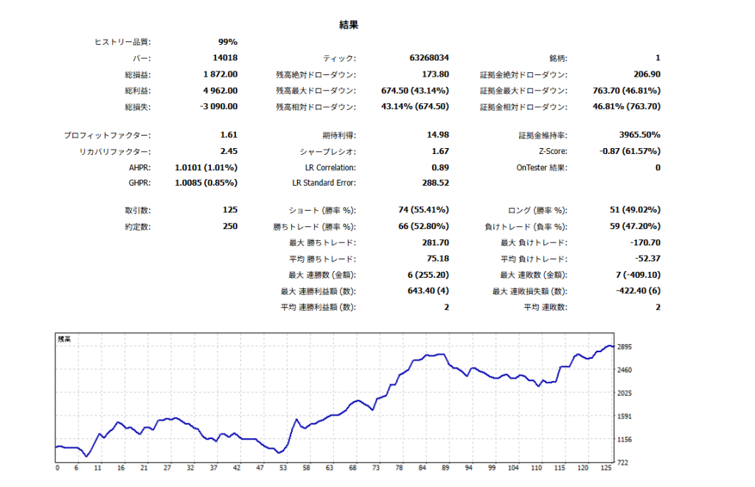Click the 総損益 value 1 872.00
Screen dimensions: 755x487
220,74
